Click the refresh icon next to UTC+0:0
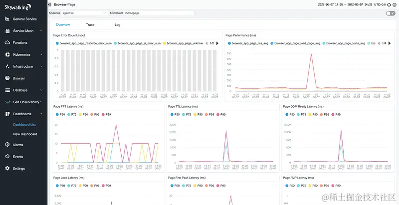Viewport: 399px width, 205px height. pos(389,4)
